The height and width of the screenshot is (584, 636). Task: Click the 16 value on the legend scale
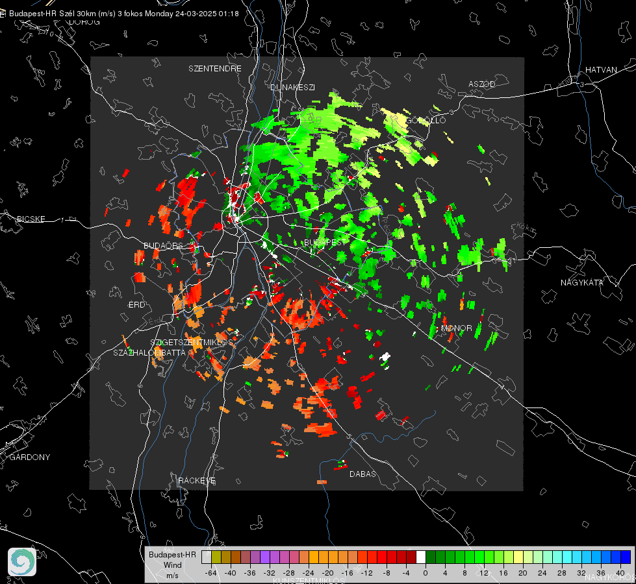tap(503, 573)
